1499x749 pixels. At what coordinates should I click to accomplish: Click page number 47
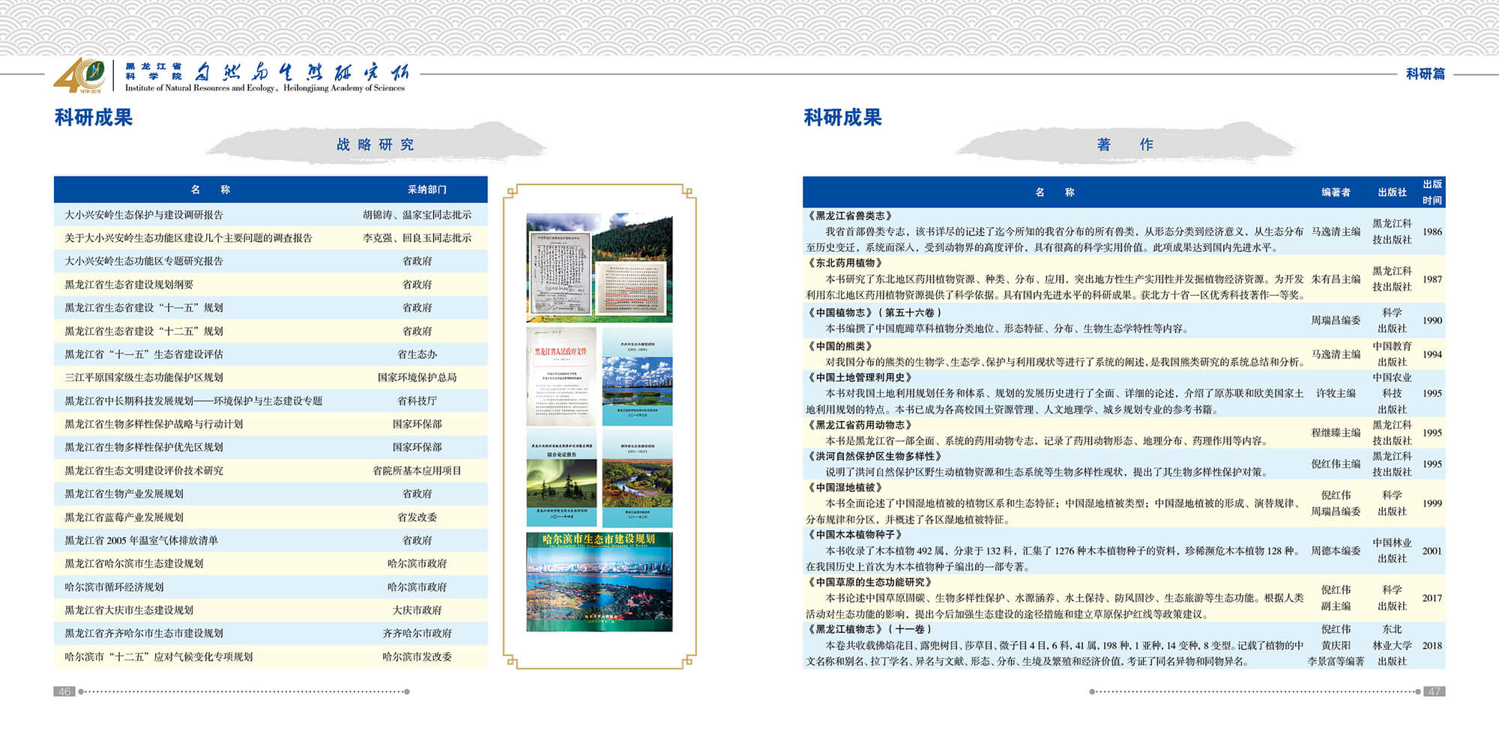[x=1435, y=691]
